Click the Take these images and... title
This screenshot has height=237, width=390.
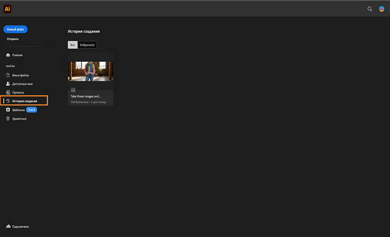tap(86, 96)
